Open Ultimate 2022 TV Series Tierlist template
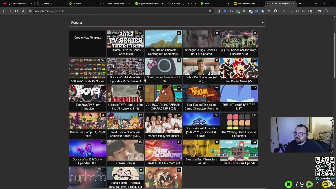The image size is (336, 189). point(125,43)
